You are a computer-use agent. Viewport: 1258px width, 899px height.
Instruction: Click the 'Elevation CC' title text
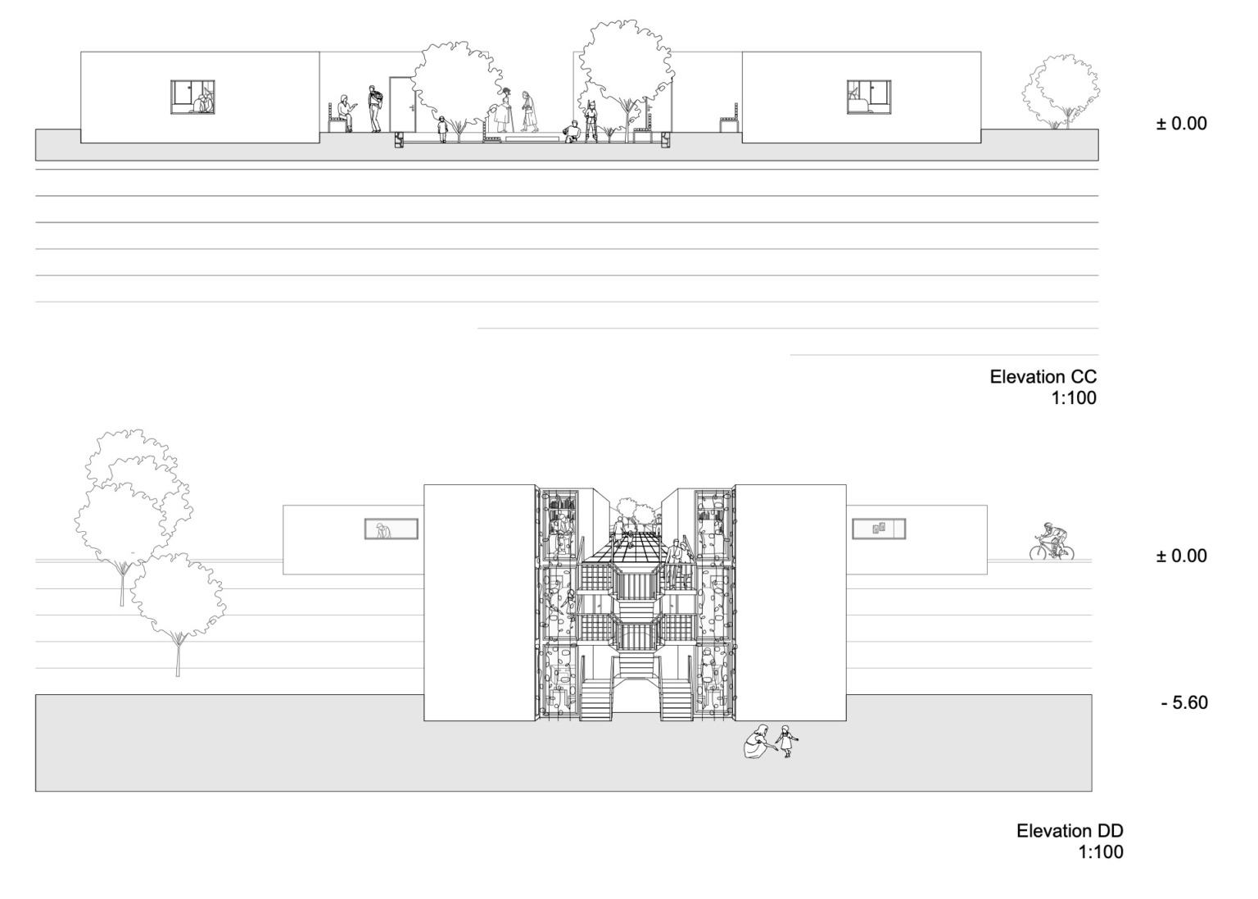1043,377
